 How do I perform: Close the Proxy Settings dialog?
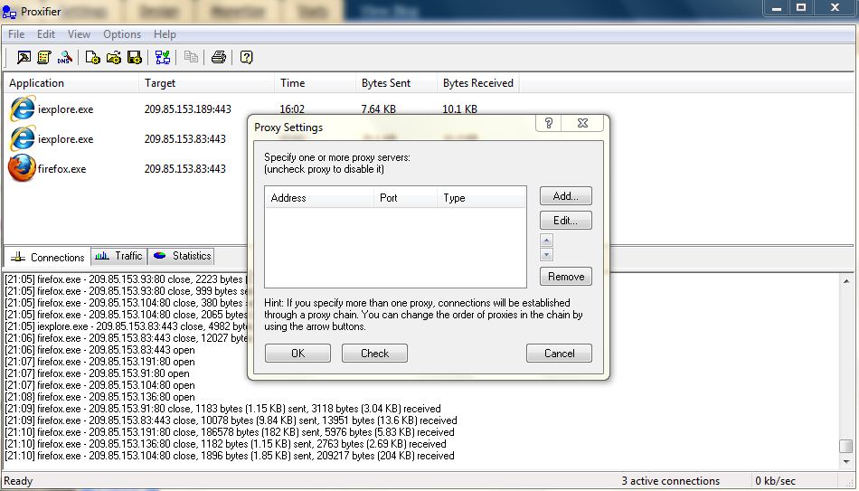(582, 123)
